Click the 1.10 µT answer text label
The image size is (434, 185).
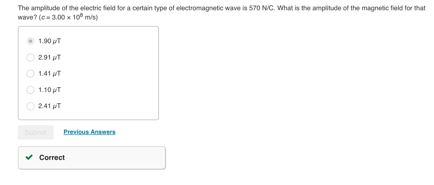pyautogui.click(x=49, y=90)
